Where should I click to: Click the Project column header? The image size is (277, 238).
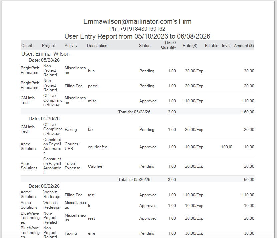click(x=48, y=46)
